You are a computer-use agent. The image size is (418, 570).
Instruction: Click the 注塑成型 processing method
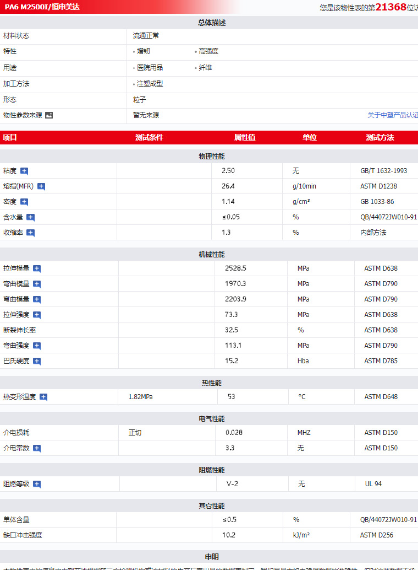click(x=150, y=84)
